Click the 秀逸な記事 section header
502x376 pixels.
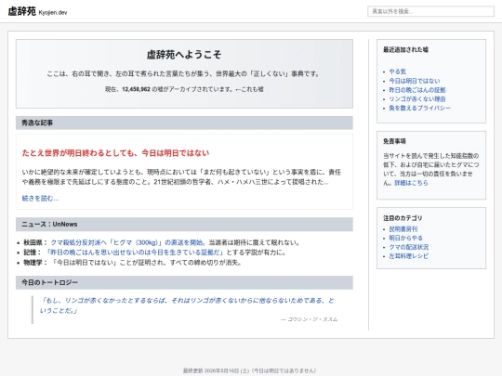[184, 123]
